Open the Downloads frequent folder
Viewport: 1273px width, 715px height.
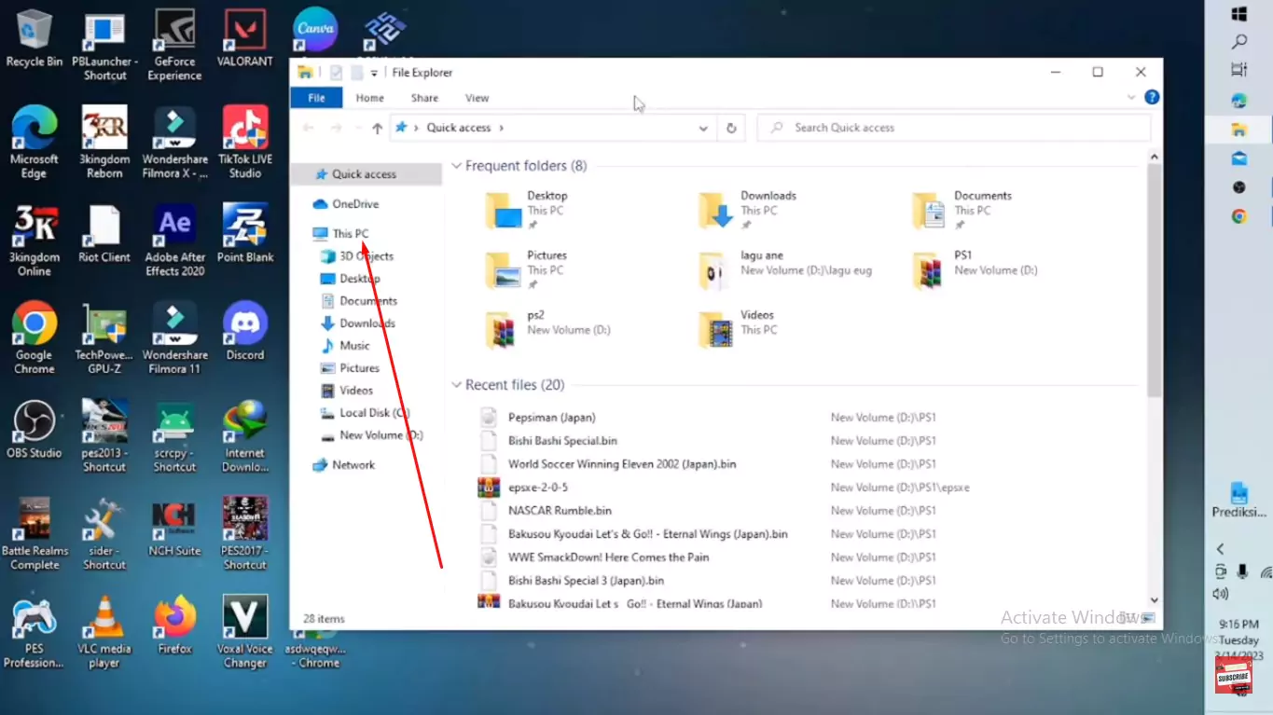click(749, 211)
